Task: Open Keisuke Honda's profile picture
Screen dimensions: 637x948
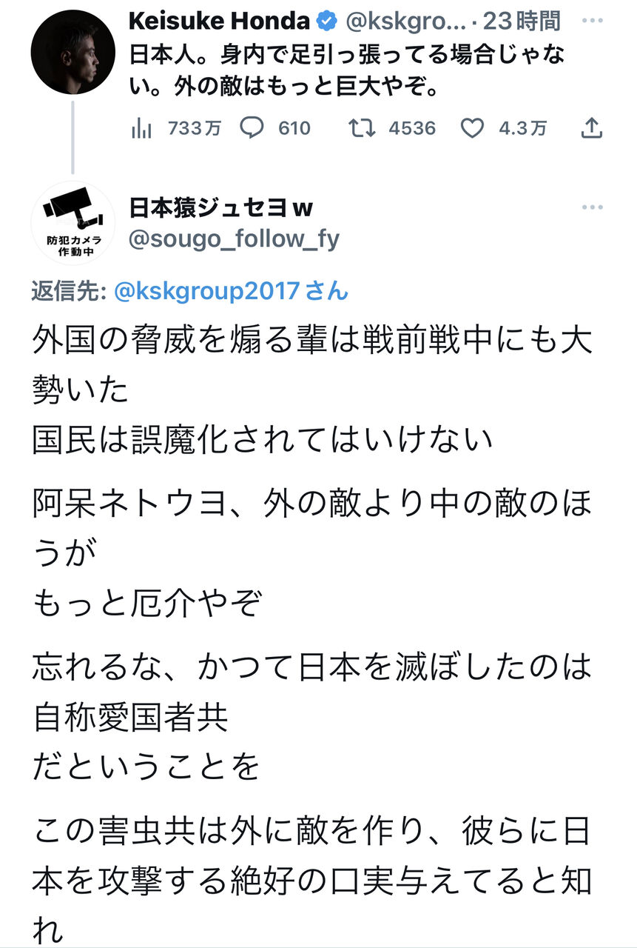Action: pyautogui.click(x=72, y=52)
